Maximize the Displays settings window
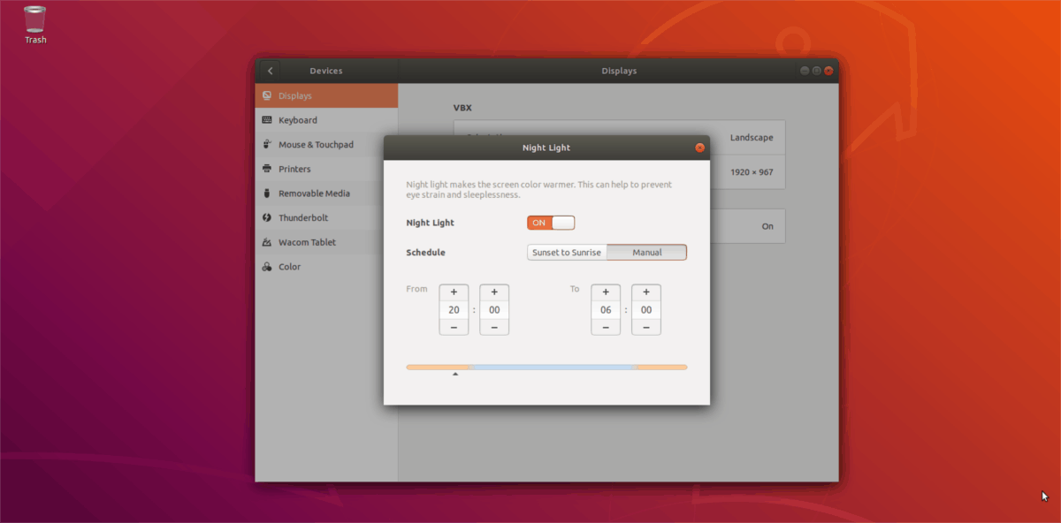Viewport: 1061px width, 523px height. [x=817, y=71]
